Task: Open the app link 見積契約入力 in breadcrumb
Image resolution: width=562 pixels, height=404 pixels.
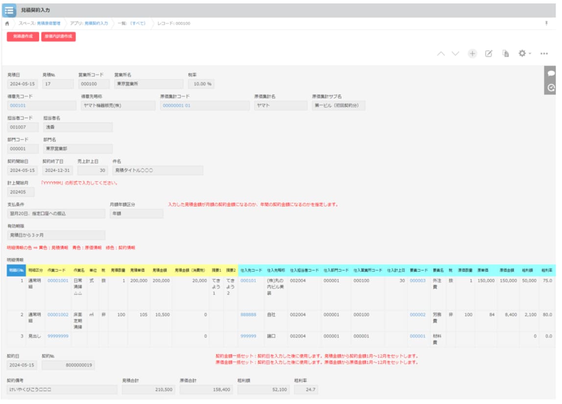Action: 96,24
